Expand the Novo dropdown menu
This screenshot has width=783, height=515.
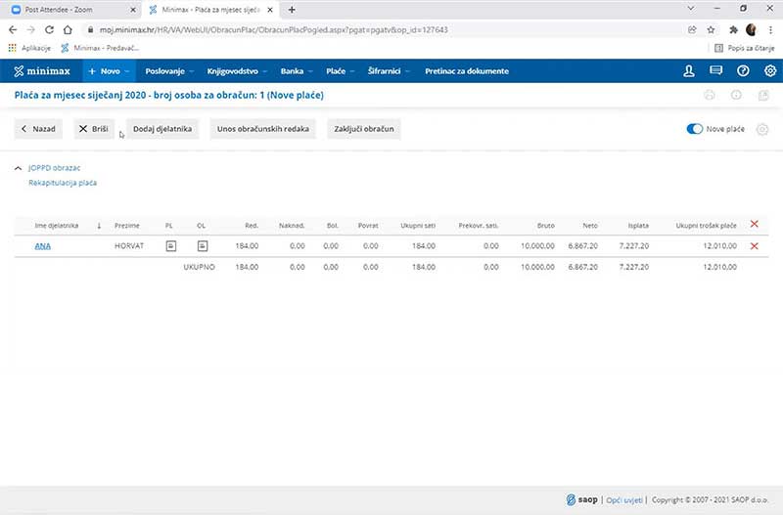click(108, 71)
